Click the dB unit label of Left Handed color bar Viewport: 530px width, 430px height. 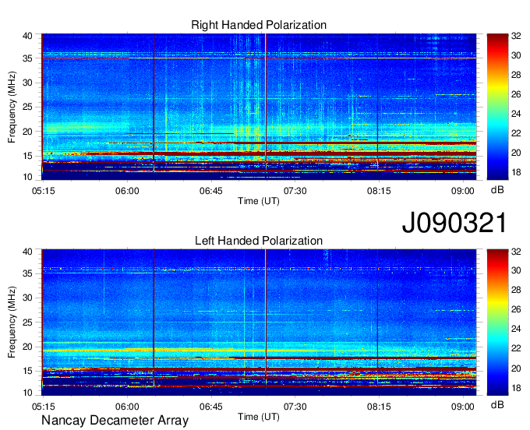tap(497, 405)
